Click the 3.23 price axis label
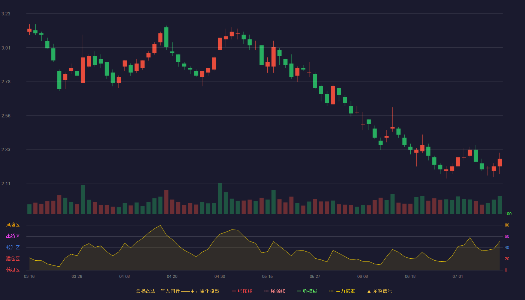This screenshot has height=300, width=525. click(x=6, y=14)
